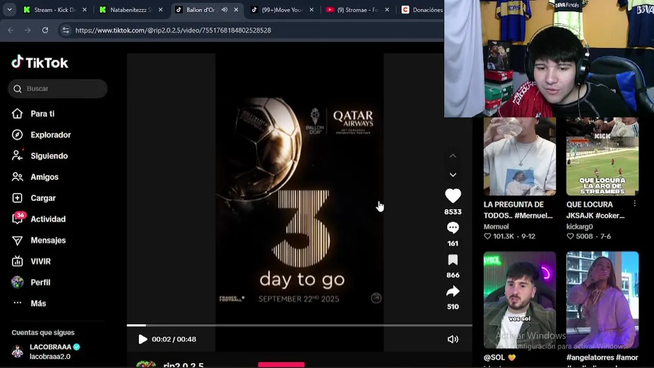Close the Ballon d'Or TikTok tab
Screen dimensions: 654x368
(x=236, y=10)
